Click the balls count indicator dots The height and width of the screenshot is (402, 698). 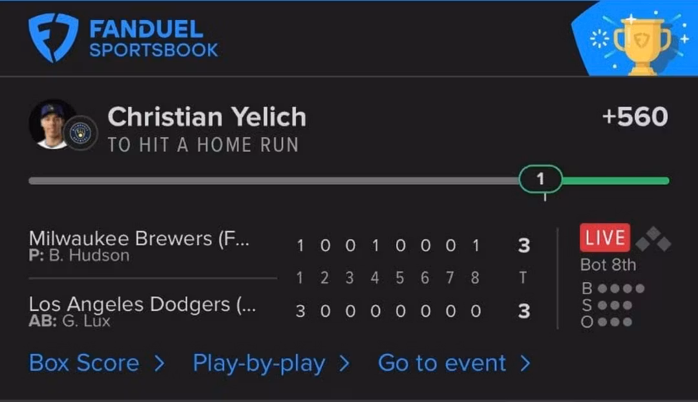pos(620,288)
